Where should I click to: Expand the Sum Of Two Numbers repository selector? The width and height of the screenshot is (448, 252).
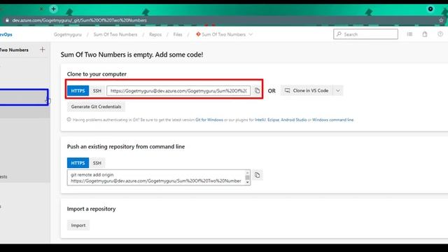click(251, 34)
